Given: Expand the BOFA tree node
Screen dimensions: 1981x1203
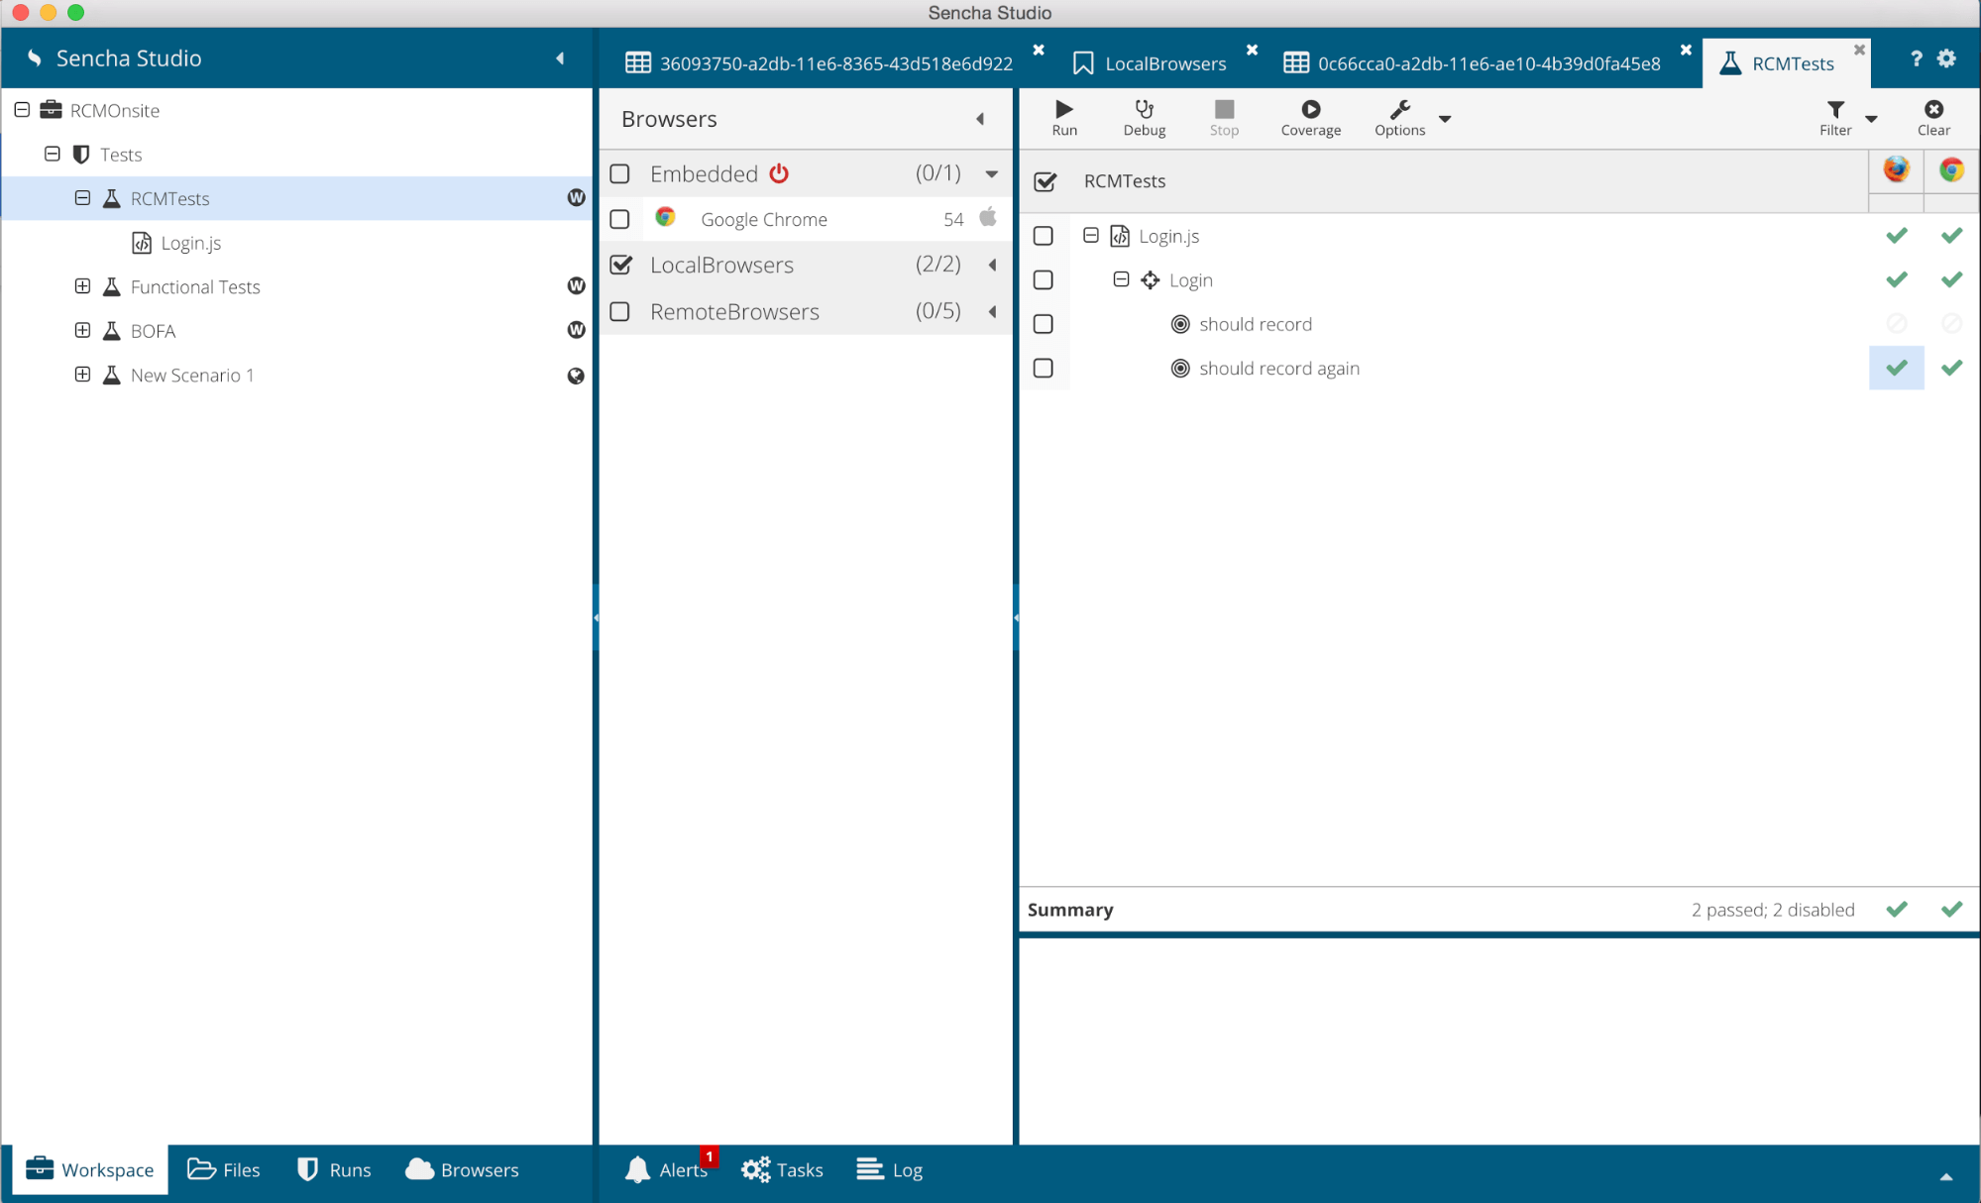Looking at the screenshot, I should (x=82, y=330).
